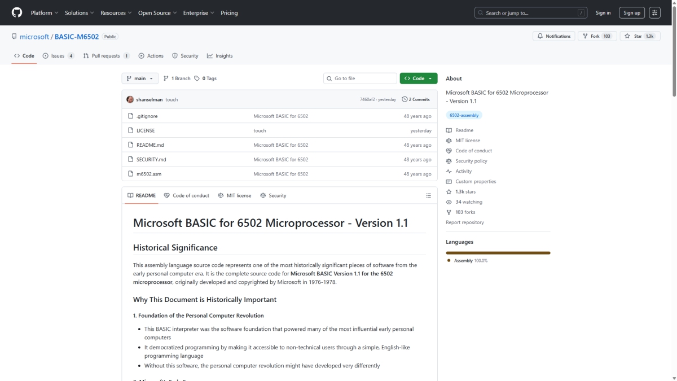Open the Pricing page
This screenshot has width=677, height=381.
coord(229,13)
